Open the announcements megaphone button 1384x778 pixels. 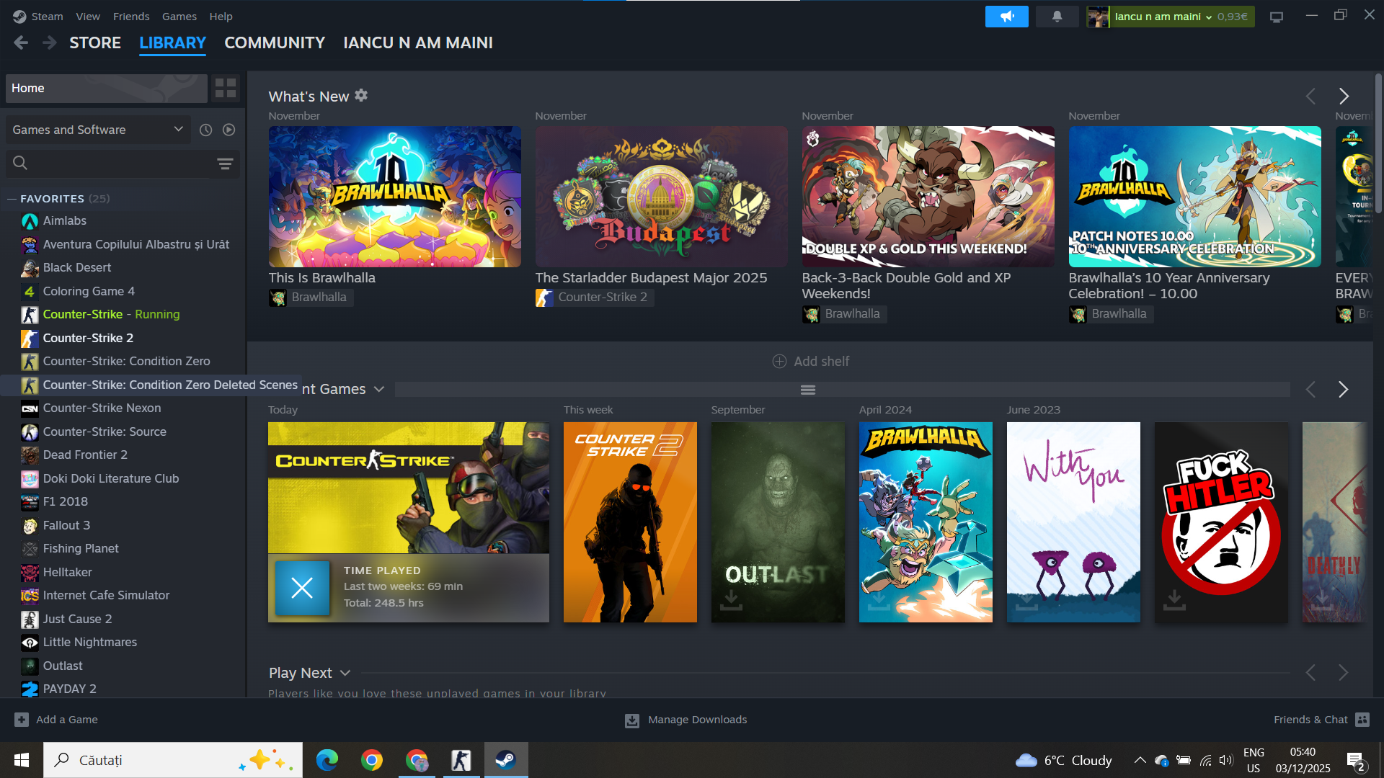(1006, 17)
